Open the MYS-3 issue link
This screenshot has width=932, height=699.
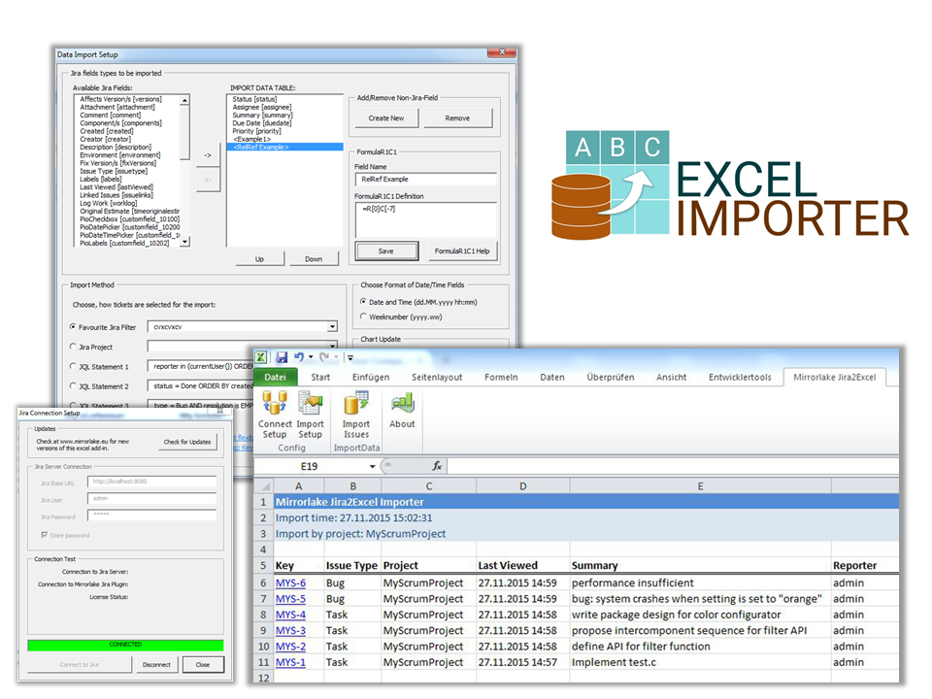(x=290, y=631)
